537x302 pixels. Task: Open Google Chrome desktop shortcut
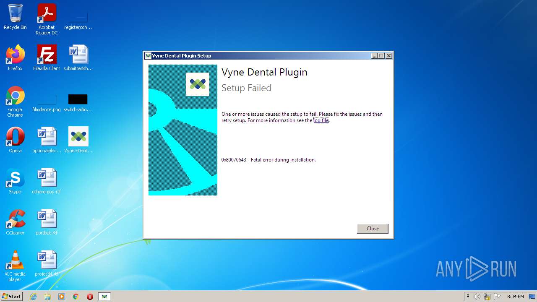15,102
